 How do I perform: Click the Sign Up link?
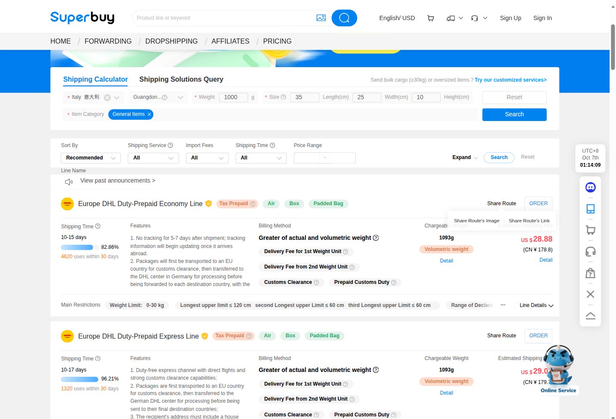coord(510,18)
